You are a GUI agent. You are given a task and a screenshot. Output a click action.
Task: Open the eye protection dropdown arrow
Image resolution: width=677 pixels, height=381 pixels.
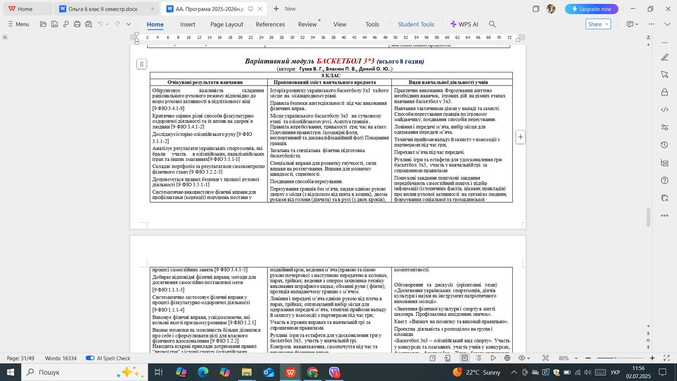point(528,358)
